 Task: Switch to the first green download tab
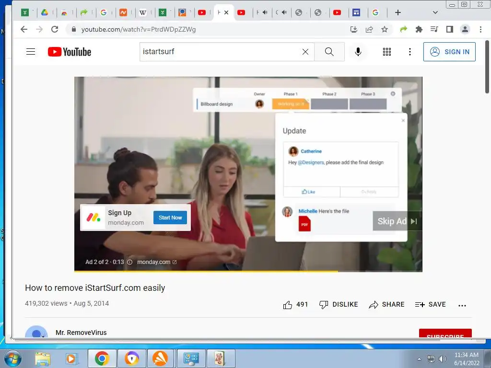pyautogui.click(x=25, y=12)
